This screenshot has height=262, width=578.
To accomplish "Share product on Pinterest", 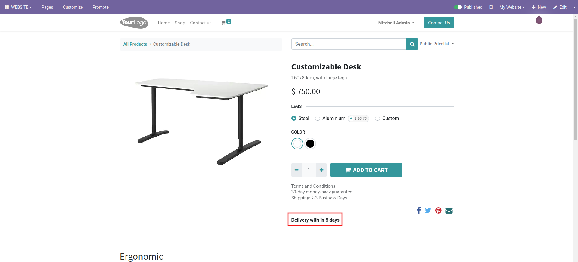I will point(438,211).
